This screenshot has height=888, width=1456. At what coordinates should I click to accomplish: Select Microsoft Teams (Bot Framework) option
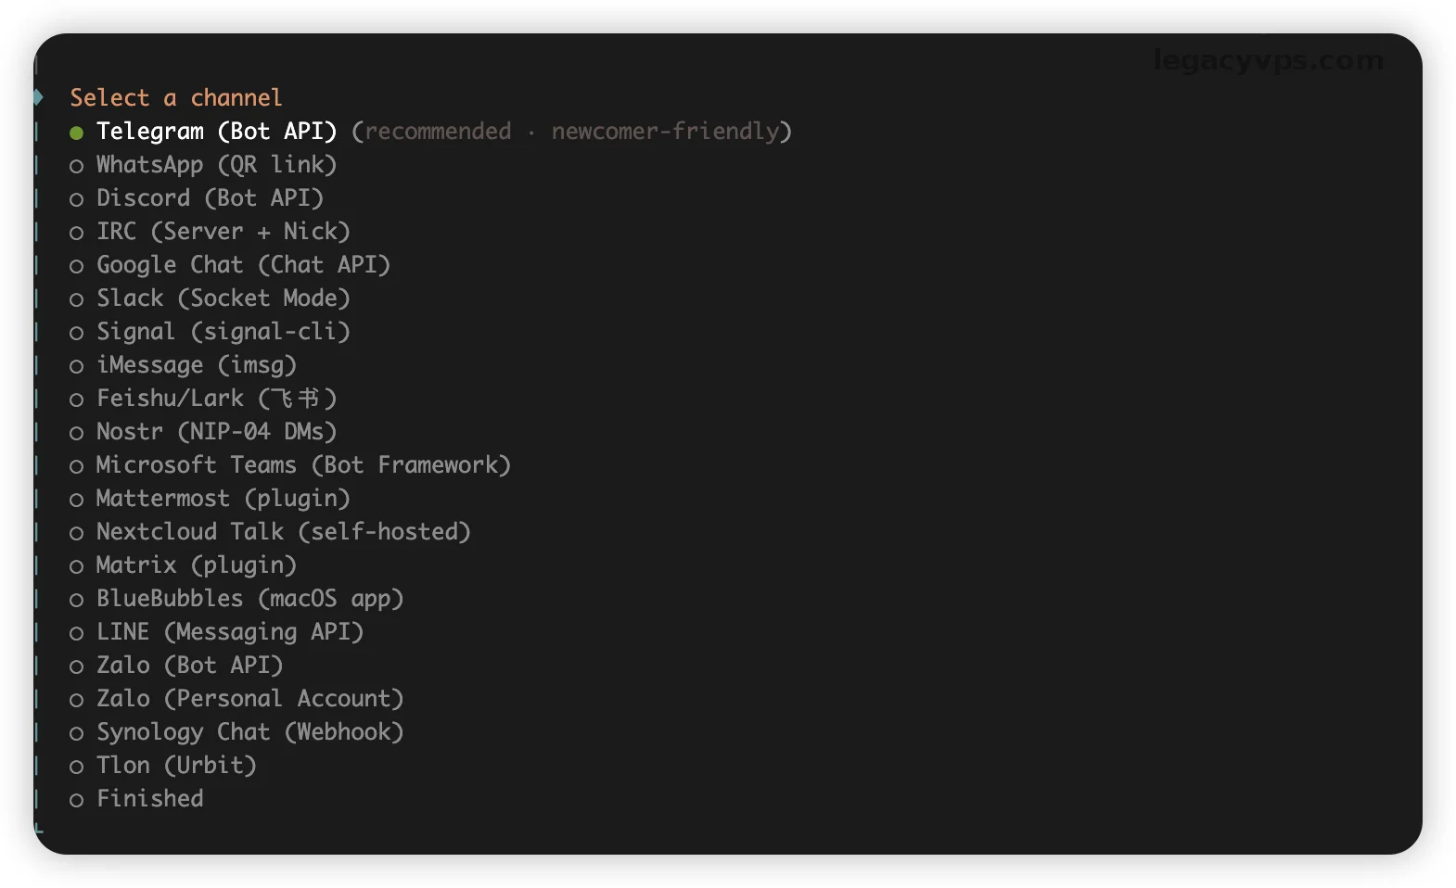pos(303,465)
